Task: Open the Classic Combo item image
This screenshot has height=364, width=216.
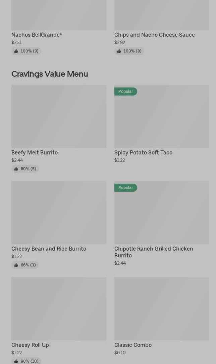Action: coord(162,308)
